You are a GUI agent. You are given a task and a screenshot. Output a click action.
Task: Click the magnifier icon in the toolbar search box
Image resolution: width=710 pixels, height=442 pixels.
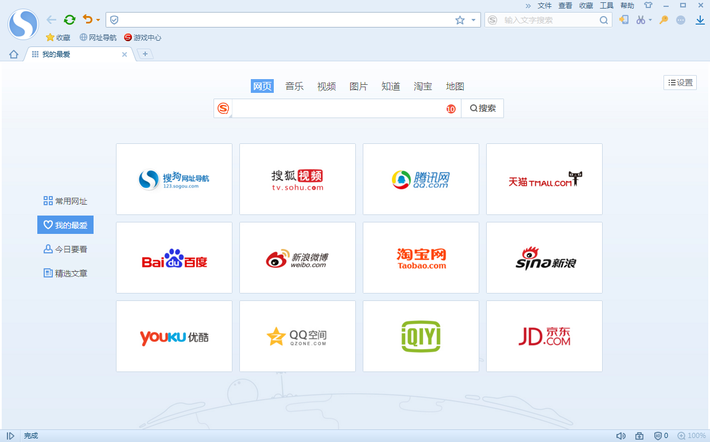[x=604, y=20]
